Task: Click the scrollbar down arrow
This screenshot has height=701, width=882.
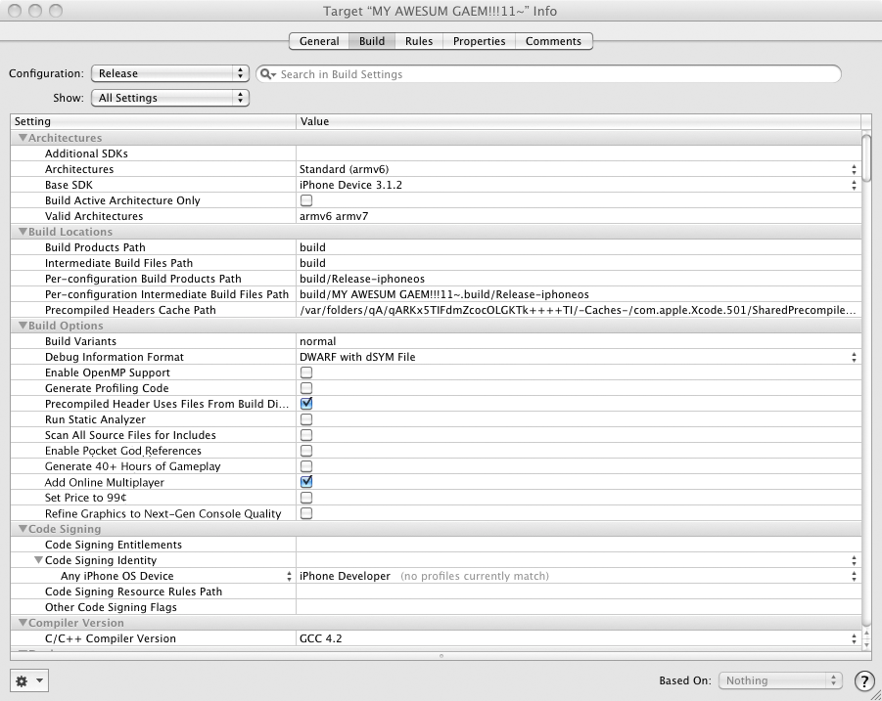Action: pyautogui.click(x=866, y=645)
